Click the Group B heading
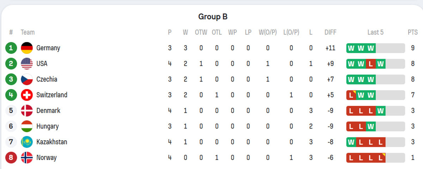Viewport: 423px width, 169px height. (x=213, y=17)
